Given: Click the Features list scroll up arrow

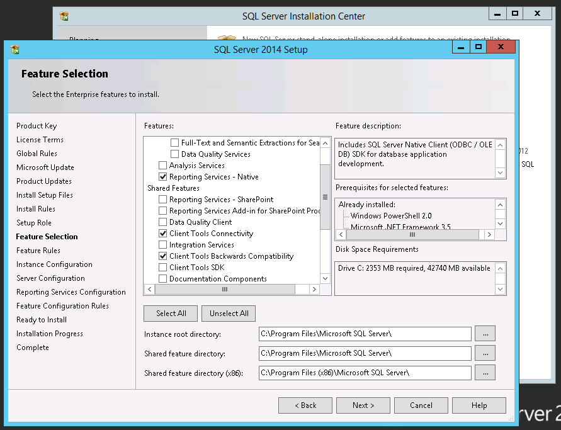Looking at the screenshot, I should (x=325, y=143).
